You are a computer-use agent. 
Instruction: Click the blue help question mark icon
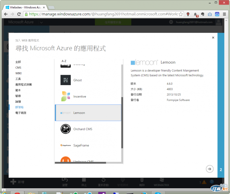[212, 182]
